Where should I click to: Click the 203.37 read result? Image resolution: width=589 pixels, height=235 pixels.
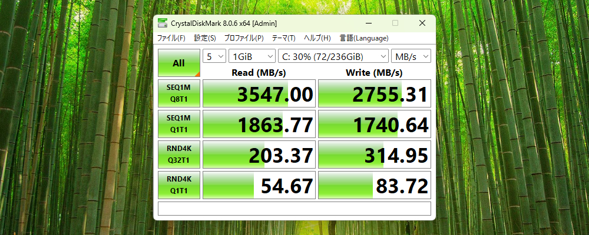pyautogui.click(x=259, y=155)
